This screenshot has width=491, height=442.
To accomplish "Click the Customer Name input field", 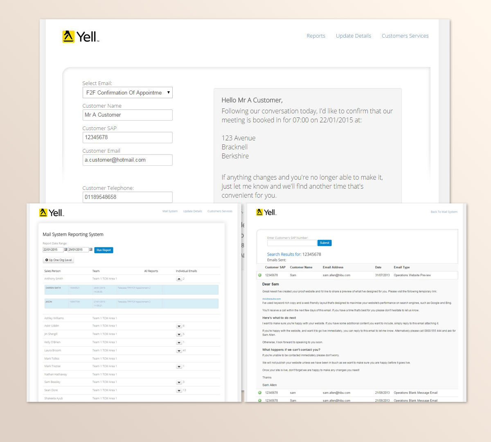I will [127, 115].
